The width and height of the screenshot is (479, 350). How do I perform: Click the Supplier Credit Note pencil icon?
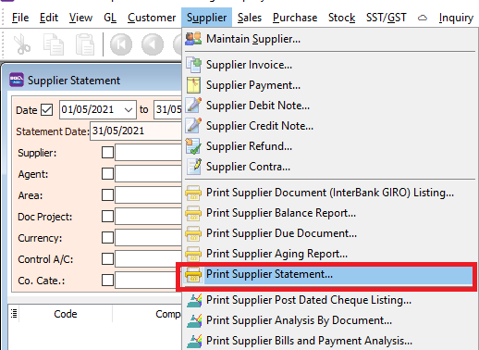coord(194,126)
